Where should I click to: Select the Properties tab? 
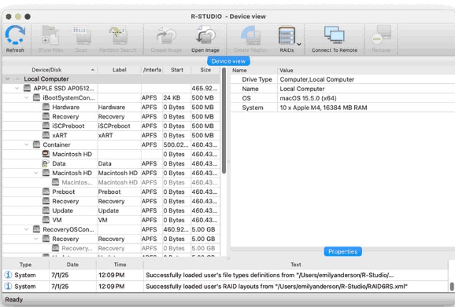pyautogui.click(x=343, y=251)
